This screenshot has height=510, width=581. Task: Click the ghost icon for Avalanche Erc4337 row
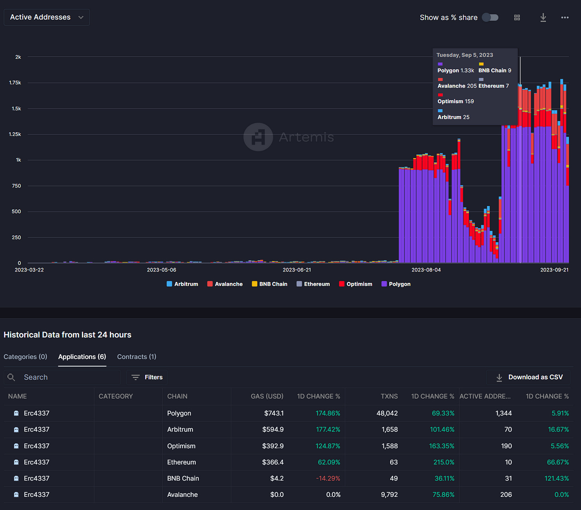(16, 494)
